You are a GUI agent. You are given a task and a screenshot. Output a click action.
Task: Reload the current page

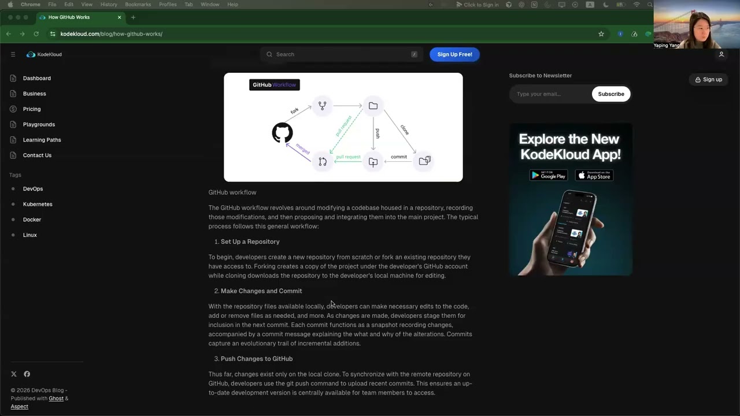click(36, 34)
